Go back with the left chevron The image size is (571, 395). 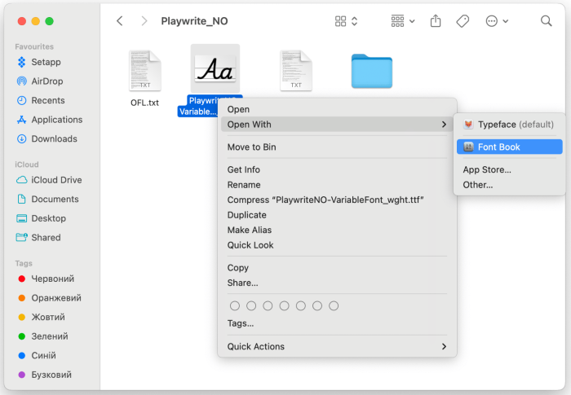[119, 21]
